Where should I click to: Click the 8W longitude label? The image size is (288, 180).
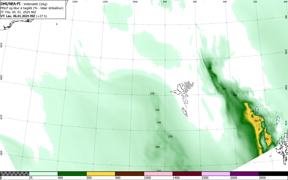coord(165,2)
